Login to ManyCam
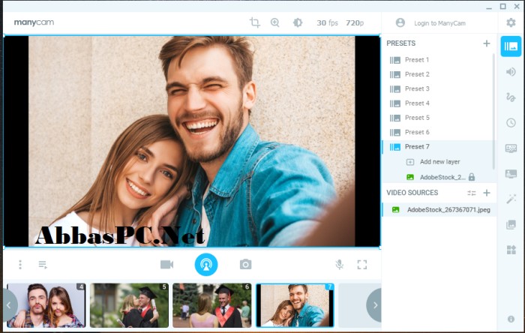This screenshot has width=525, height=333. click(439, 23)
